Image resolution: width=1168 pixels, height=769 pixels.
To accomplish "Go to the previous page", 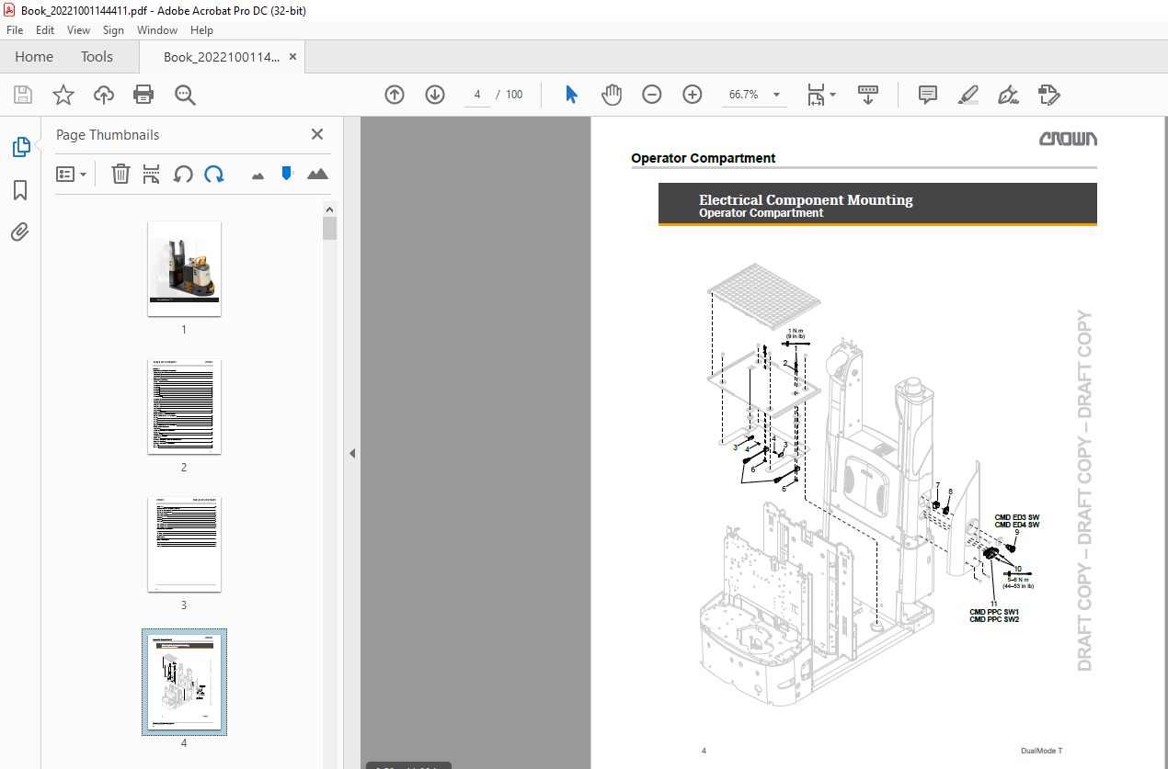I will (x=395, y=95).
